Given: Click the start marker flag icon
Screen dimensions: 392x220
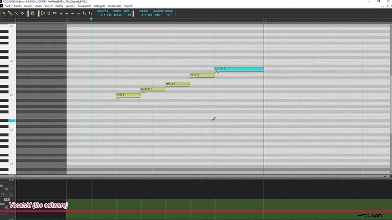Looking at the screenshot, I should 84,13.
